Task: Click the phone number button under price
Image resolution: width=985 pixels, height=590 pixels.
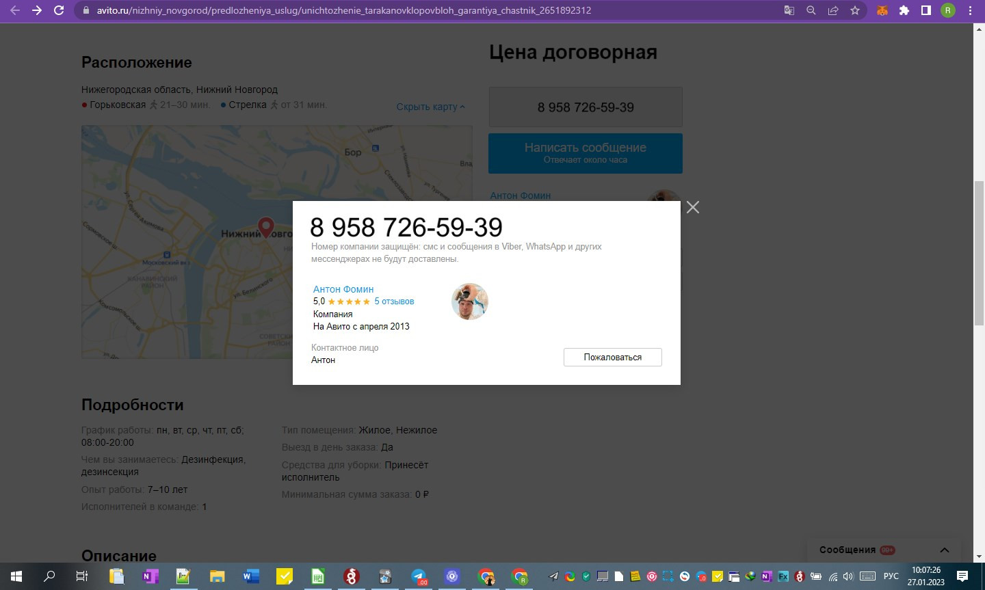Action: pos(586,107)
